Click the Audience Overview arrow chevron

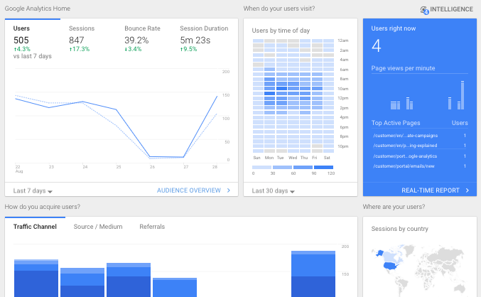point(229,190)
